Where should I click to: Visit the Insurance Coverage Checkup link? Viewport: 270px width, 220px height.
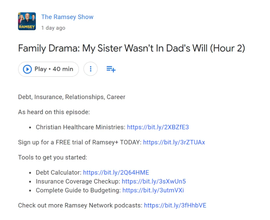pyautogui.click(x=154, y=181)
